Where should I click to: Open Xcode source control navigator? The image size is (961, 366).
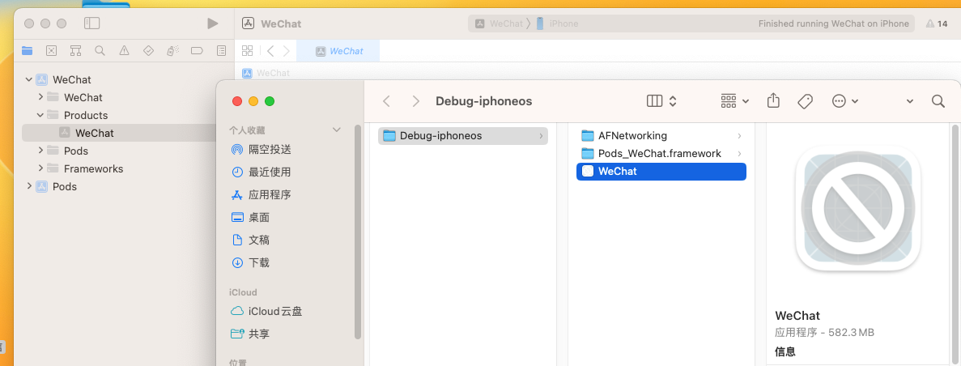pos(52,51)
